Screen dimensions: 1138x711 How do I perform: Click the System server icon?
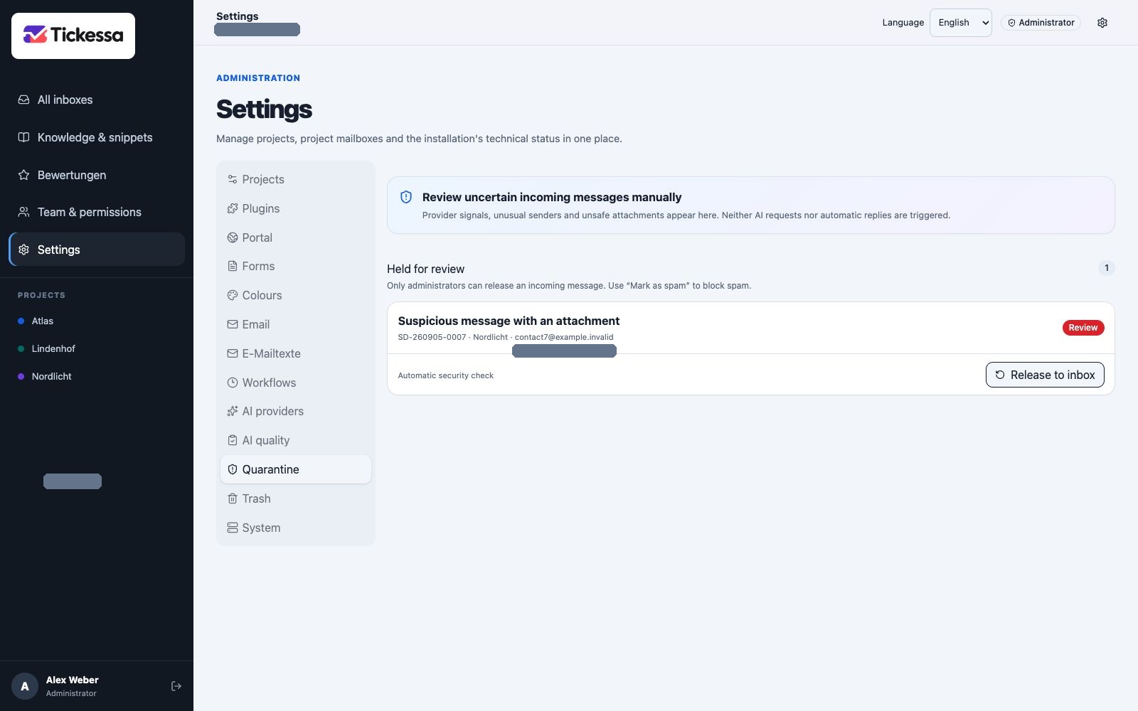pos(233,528)
